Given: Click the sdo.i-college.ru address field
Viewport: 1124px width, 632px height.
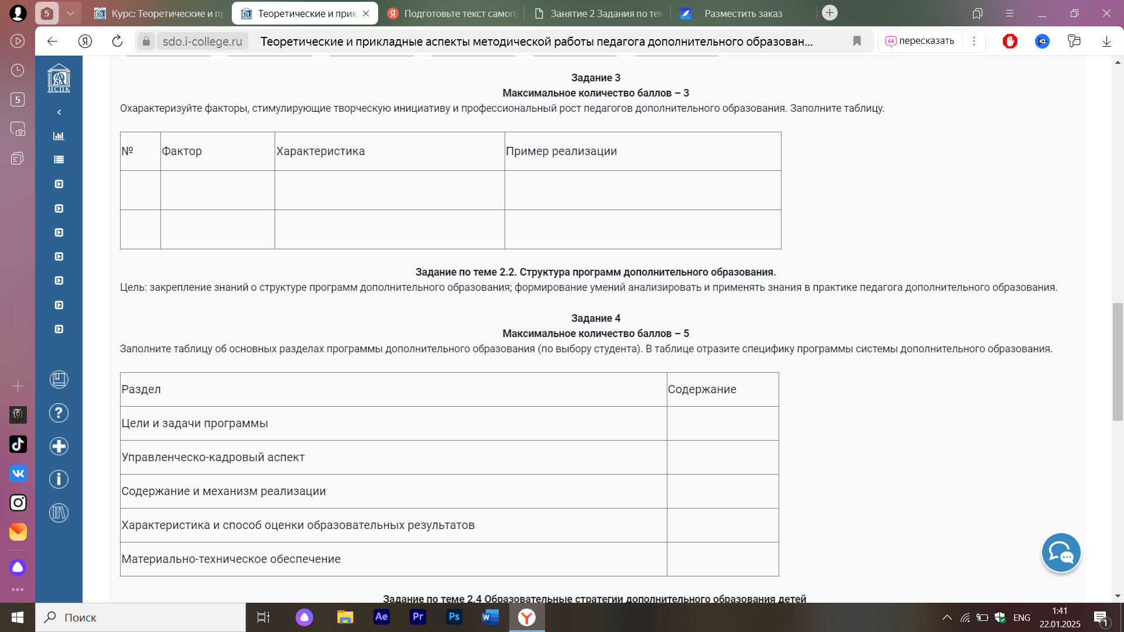Looking at the screenshot, I should [202, 41].
